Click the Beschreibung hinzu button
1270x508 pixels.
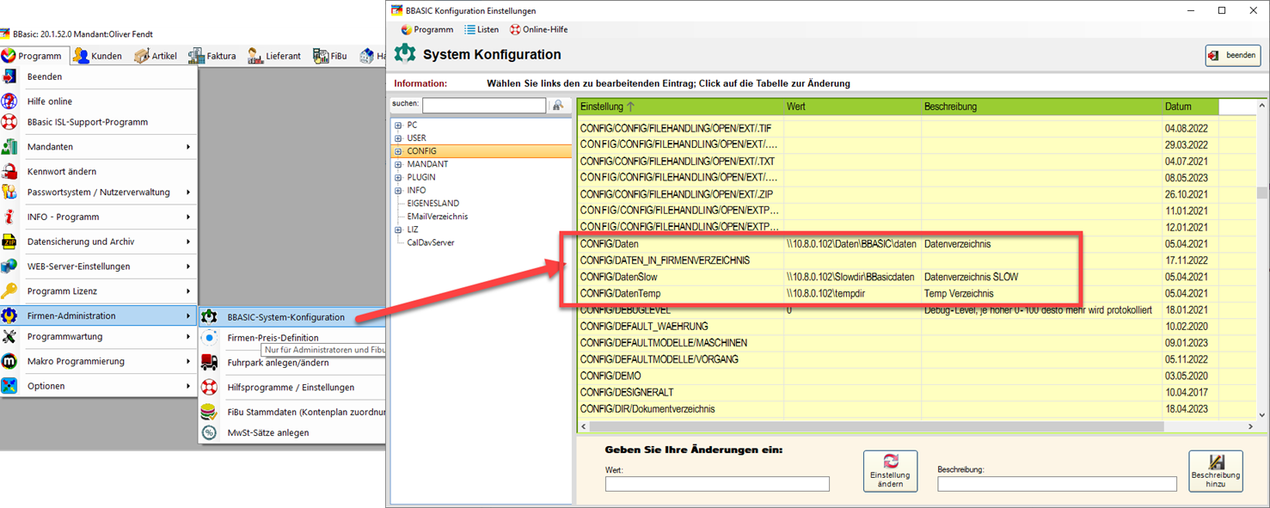click(1216, 471)
